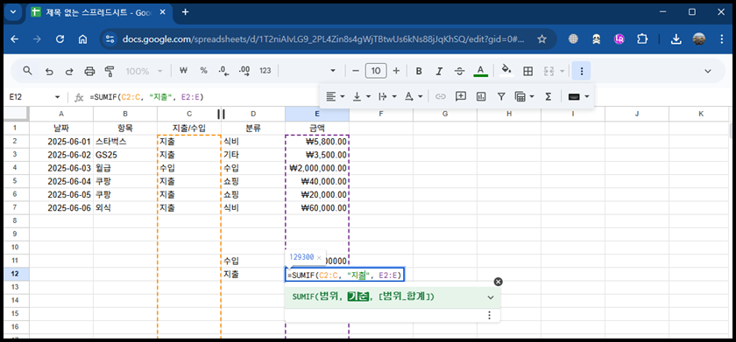Hide the menus with the toolbar chevron

click(x=708, y=71)
